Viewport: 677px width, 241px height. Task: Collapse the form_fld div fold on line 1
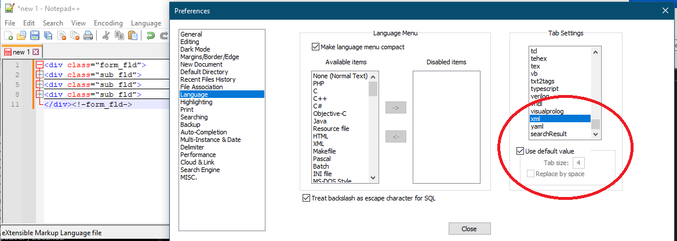click(40, 65)
